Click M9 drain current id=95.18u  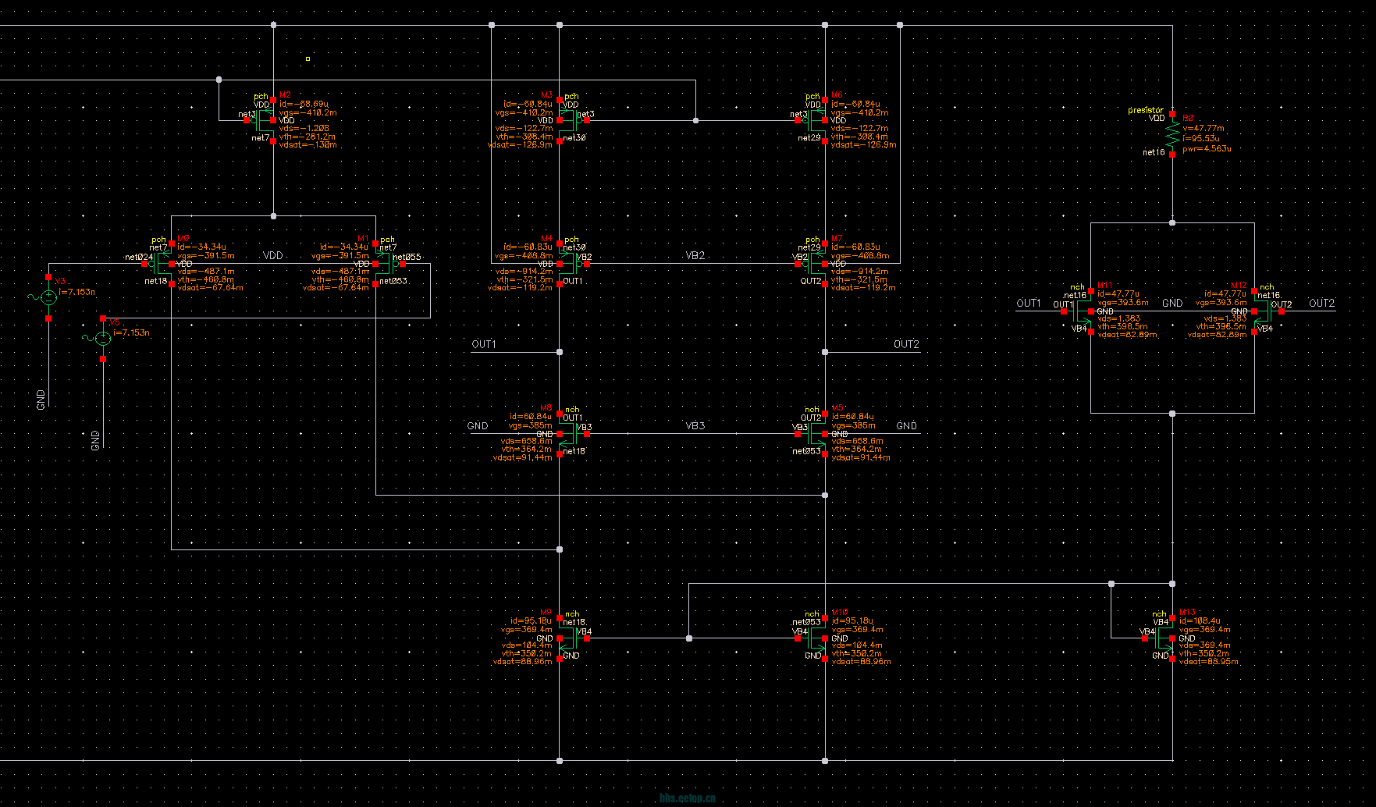click(x=531, y=621)
